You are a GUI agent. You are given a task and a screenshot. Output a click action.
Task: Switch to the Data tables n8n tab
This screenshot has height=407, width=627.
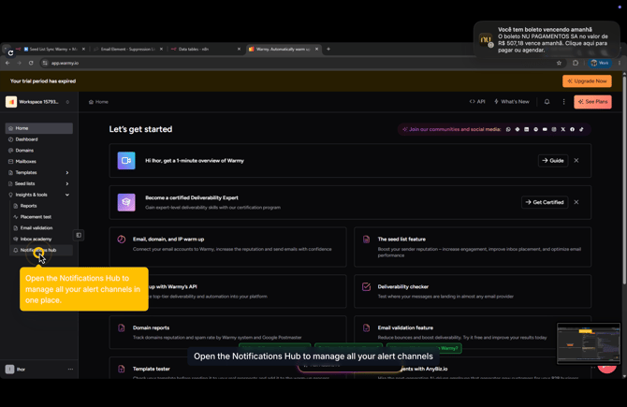click(205, 50)
